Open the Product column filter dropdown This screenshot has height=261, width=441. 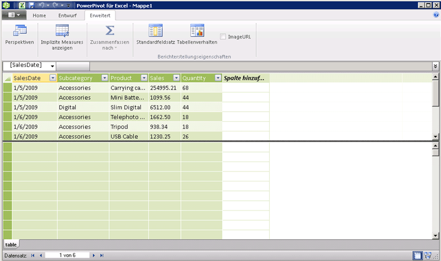point(144,78)
